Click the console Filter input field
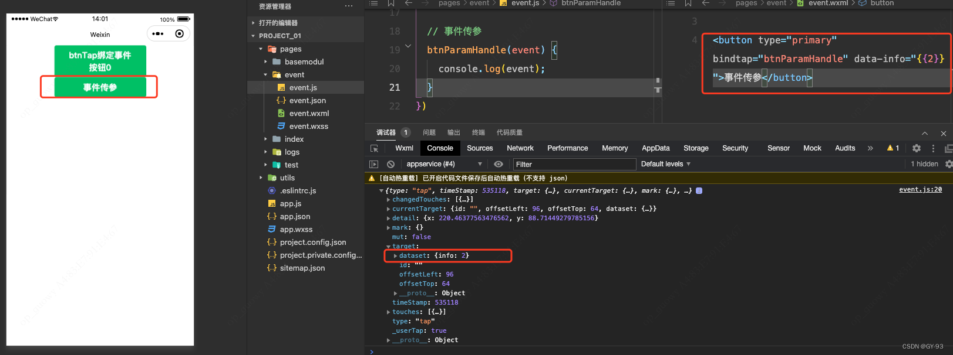Viewport: 953px width, 355px height. 574,165
